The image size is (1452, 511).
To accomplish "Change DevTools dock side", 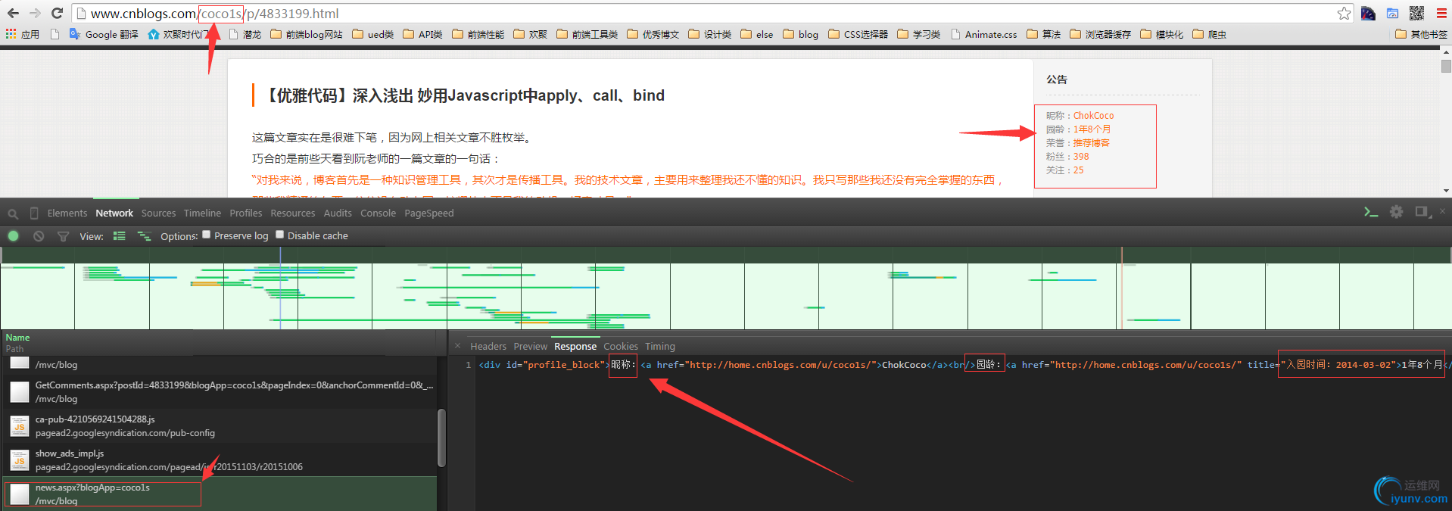I will 1423,212.
